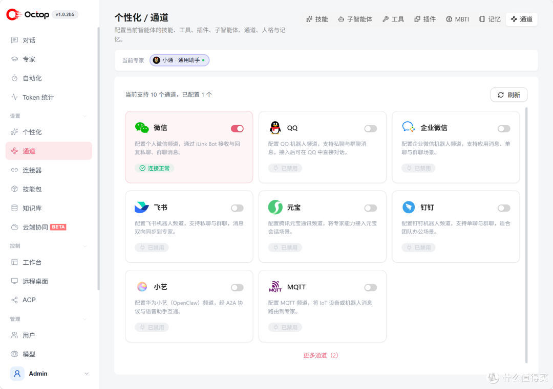
Task: Click the 专家 graduation cap icon
Action: [14, 59]
